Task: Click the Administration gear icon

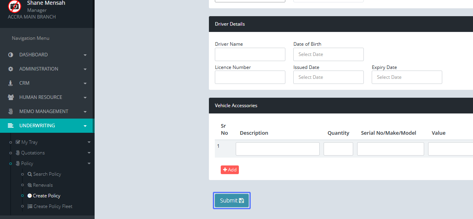Action: point(11,69)
